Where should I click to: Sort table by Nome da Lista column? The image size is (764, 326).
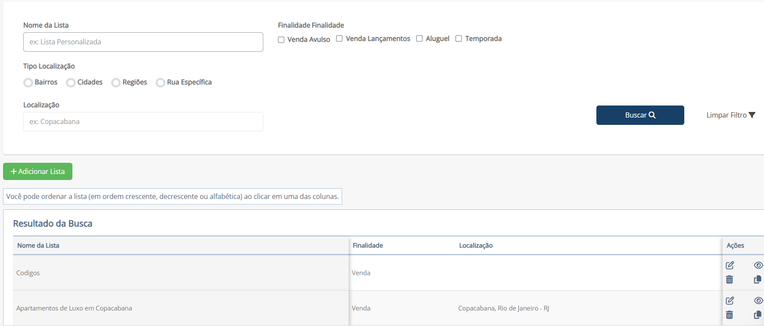coord(38,245)
